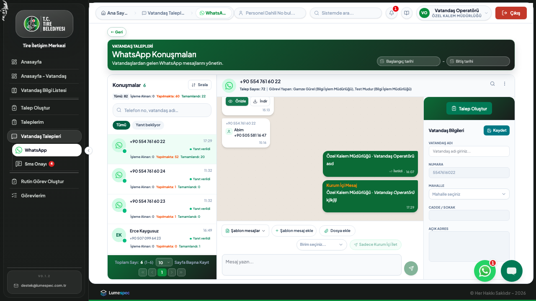Open Vatandaş Bilgi Listesi menu item
Screen dimensions: 536x301
44,90
